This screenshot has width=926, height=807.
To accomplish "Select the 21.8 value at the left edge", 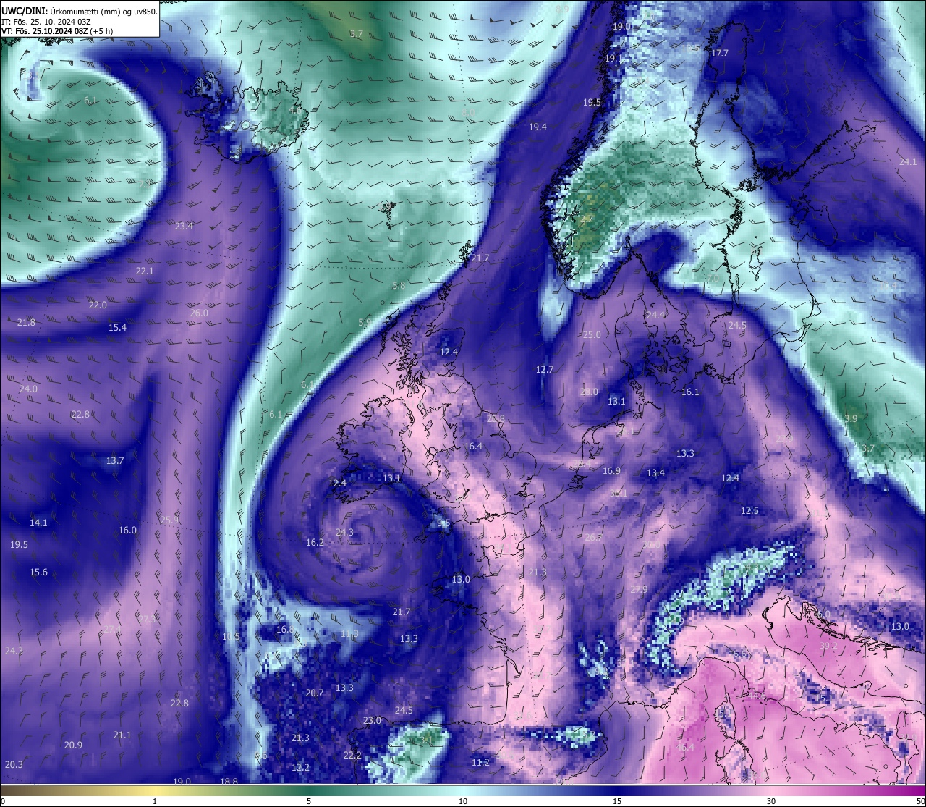I will (26, 322).
